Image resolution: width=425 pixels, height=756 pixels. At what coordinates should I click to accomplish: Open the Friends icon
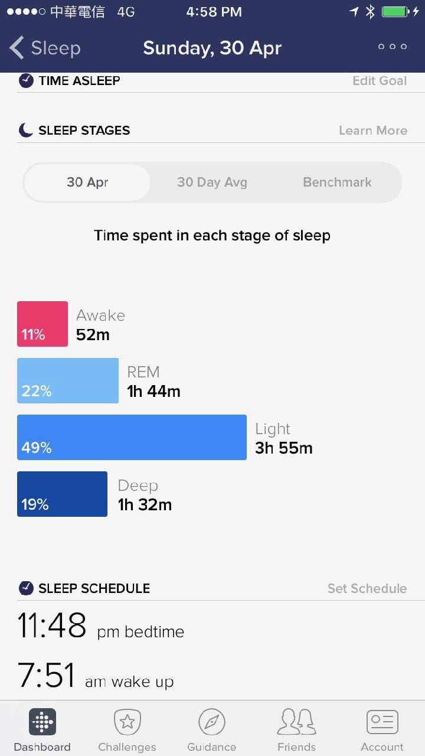pos(296,722)
